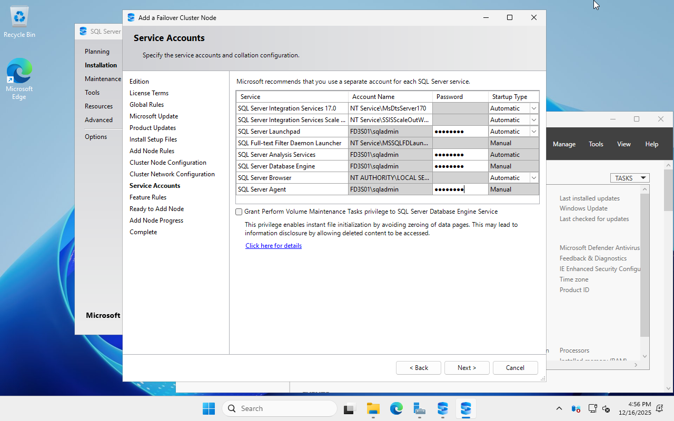Open the 'Click here for details' link
This screenshot has height=421, width=674.
273,246
